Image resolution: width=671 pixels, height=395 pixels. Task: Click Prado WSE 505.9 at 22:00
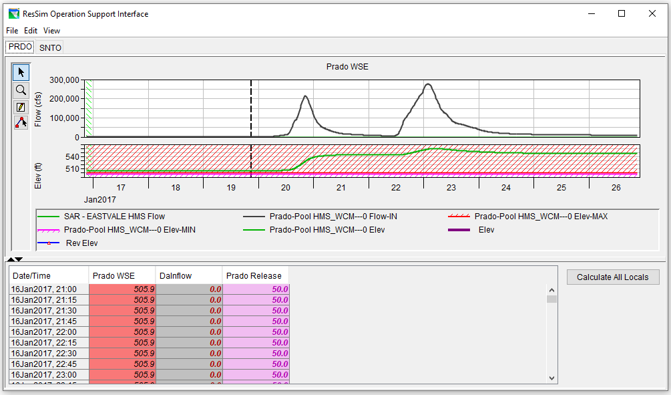click(x=122, y=332)
